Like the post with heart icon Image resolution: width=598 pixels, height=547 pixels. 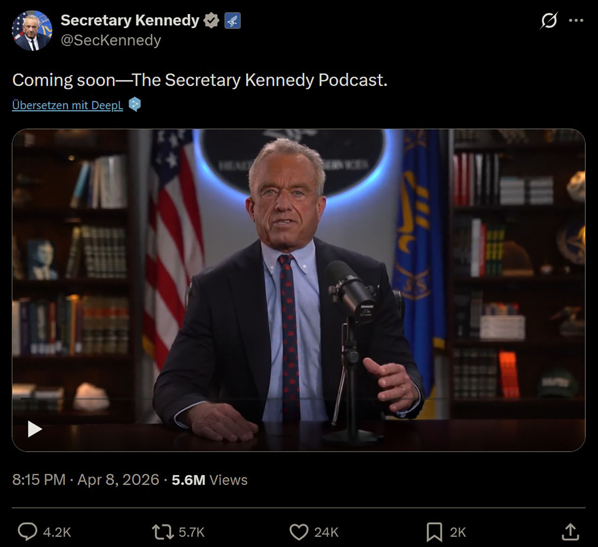299,532
